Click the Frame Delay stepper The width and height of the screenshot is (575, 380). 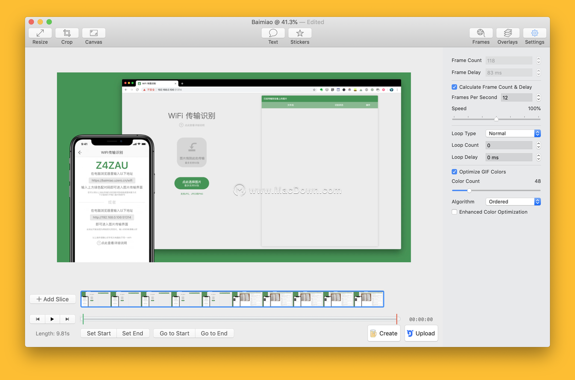[539, 72]
